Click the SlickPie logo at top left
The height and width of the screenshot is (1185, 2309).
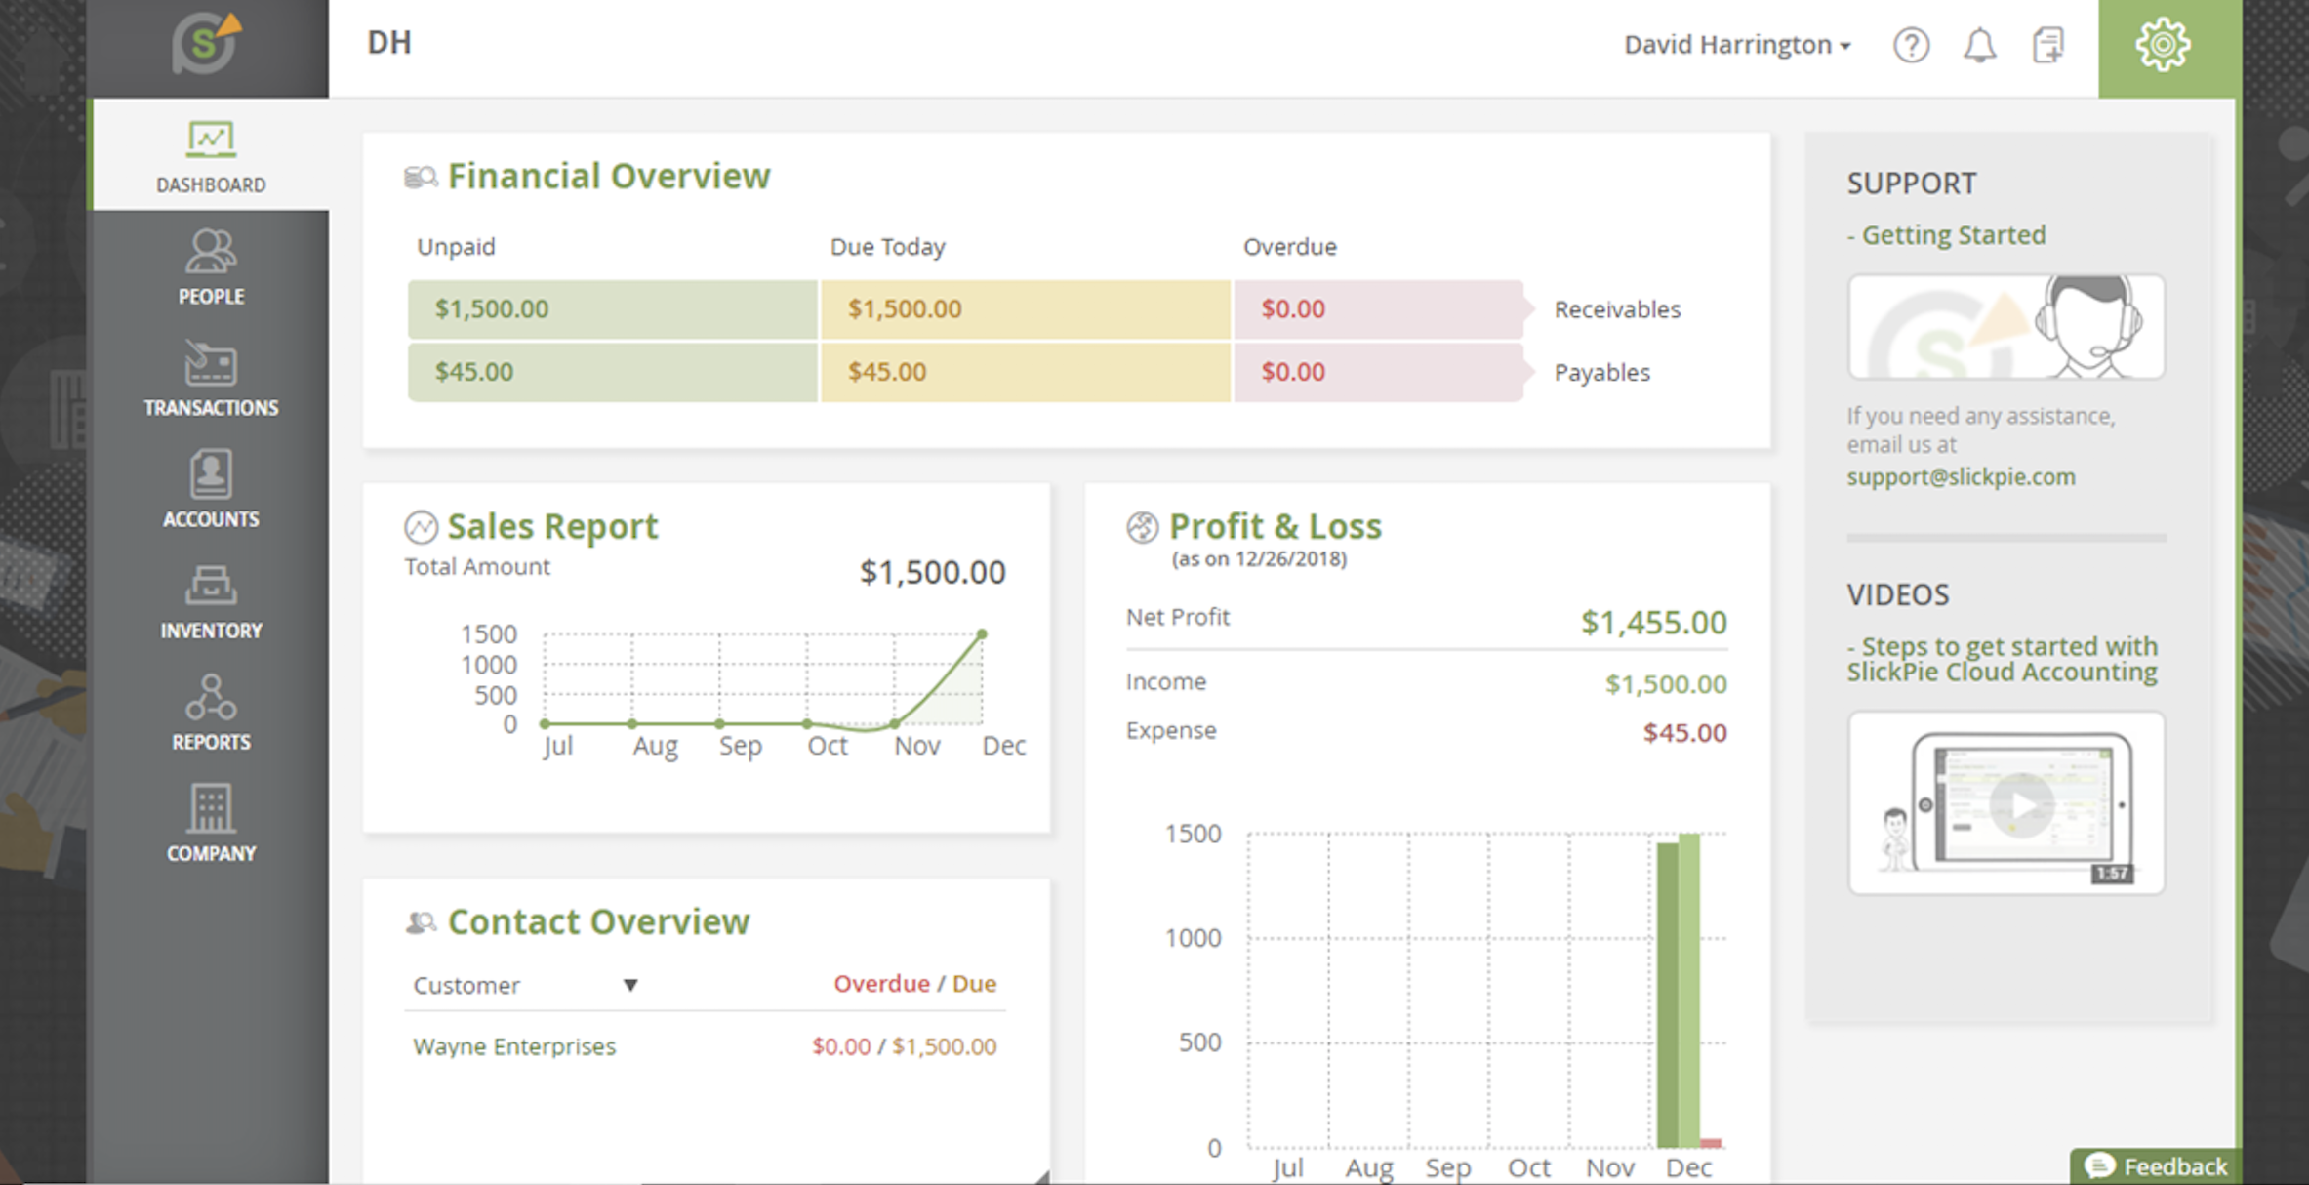click(206, 45)
